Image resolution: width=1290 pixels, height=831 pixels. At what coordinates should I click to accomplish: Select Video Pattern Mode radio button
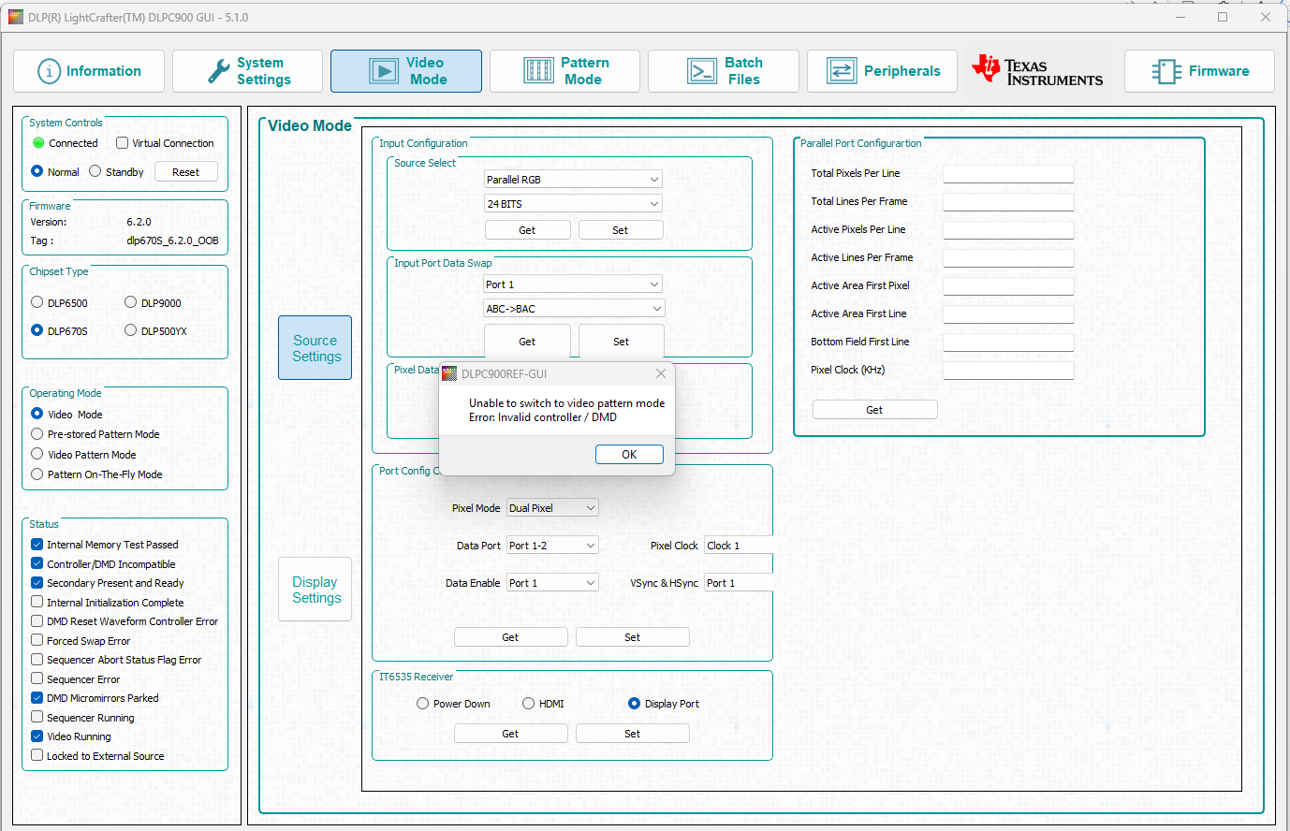coord(37,454)
